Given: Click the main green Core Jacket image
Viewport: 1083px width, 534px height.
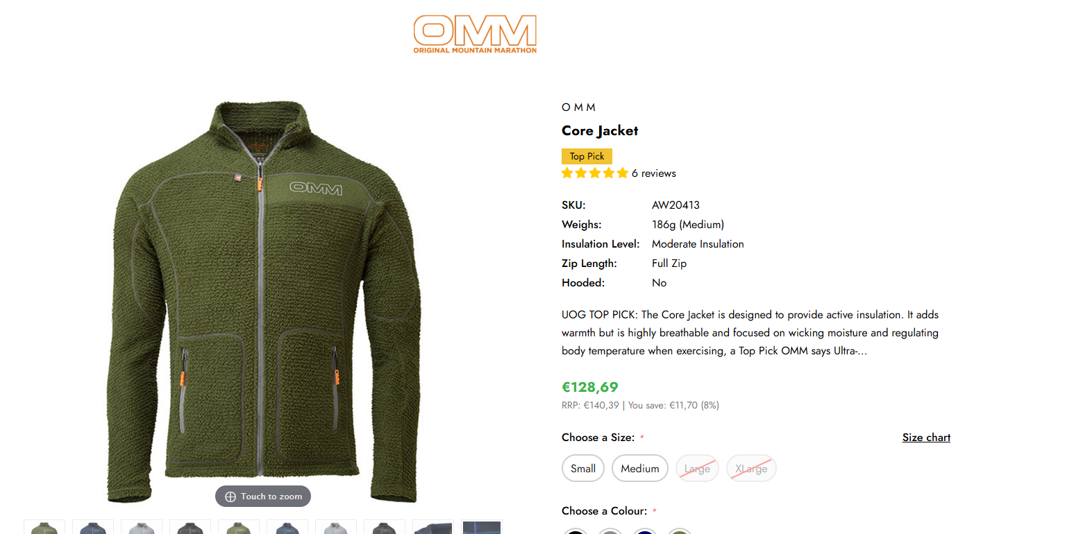Looking at the screenshot, I should click(265, 302).
